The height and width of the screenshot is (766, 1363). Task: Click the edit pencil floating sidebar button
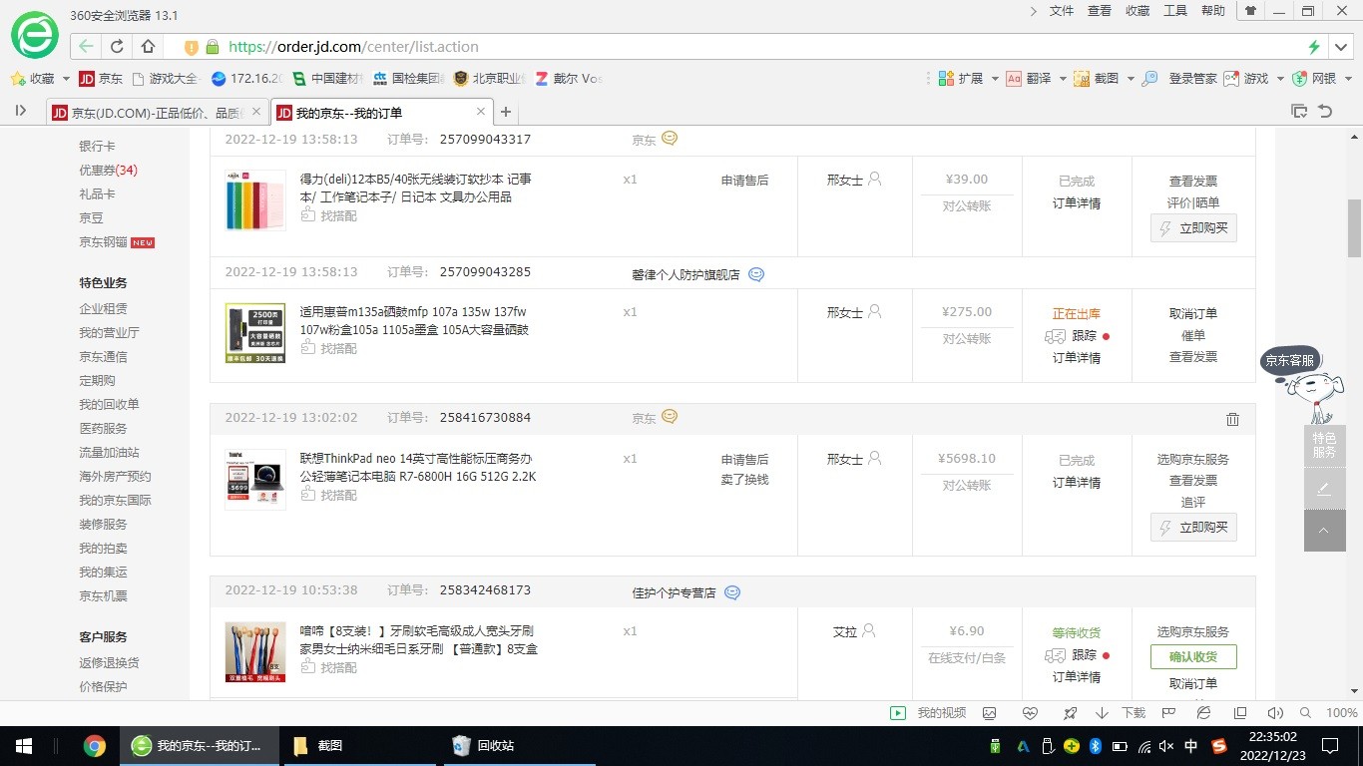pyautogui.click(x=1324, y=489)
